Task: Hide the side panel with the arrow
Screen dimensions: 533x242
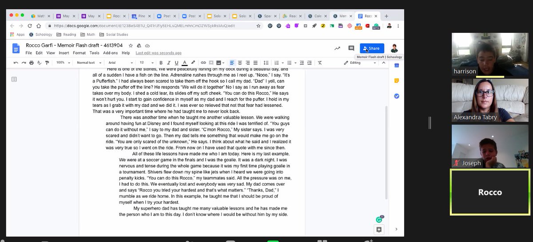Action: coord(396,230)
